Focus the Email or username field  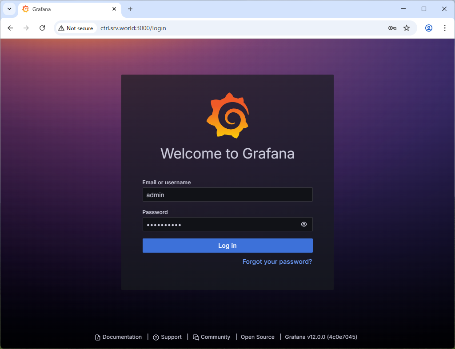tap(227, 194)
